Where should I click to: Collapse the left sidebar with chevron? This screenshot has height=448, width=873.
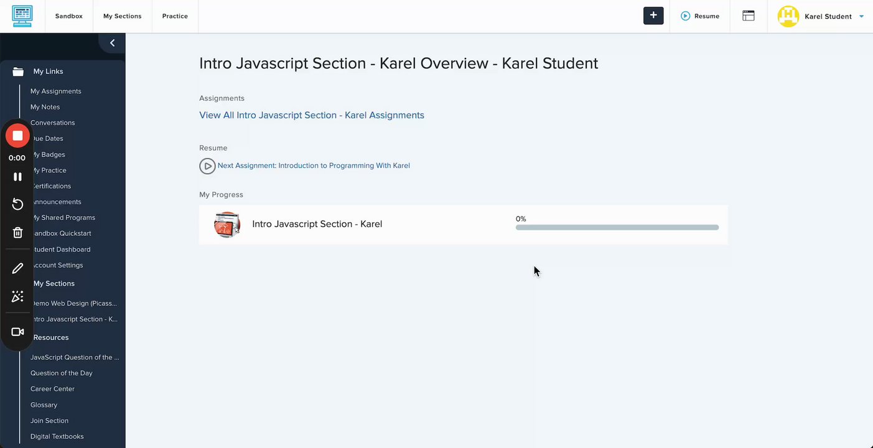112,43
